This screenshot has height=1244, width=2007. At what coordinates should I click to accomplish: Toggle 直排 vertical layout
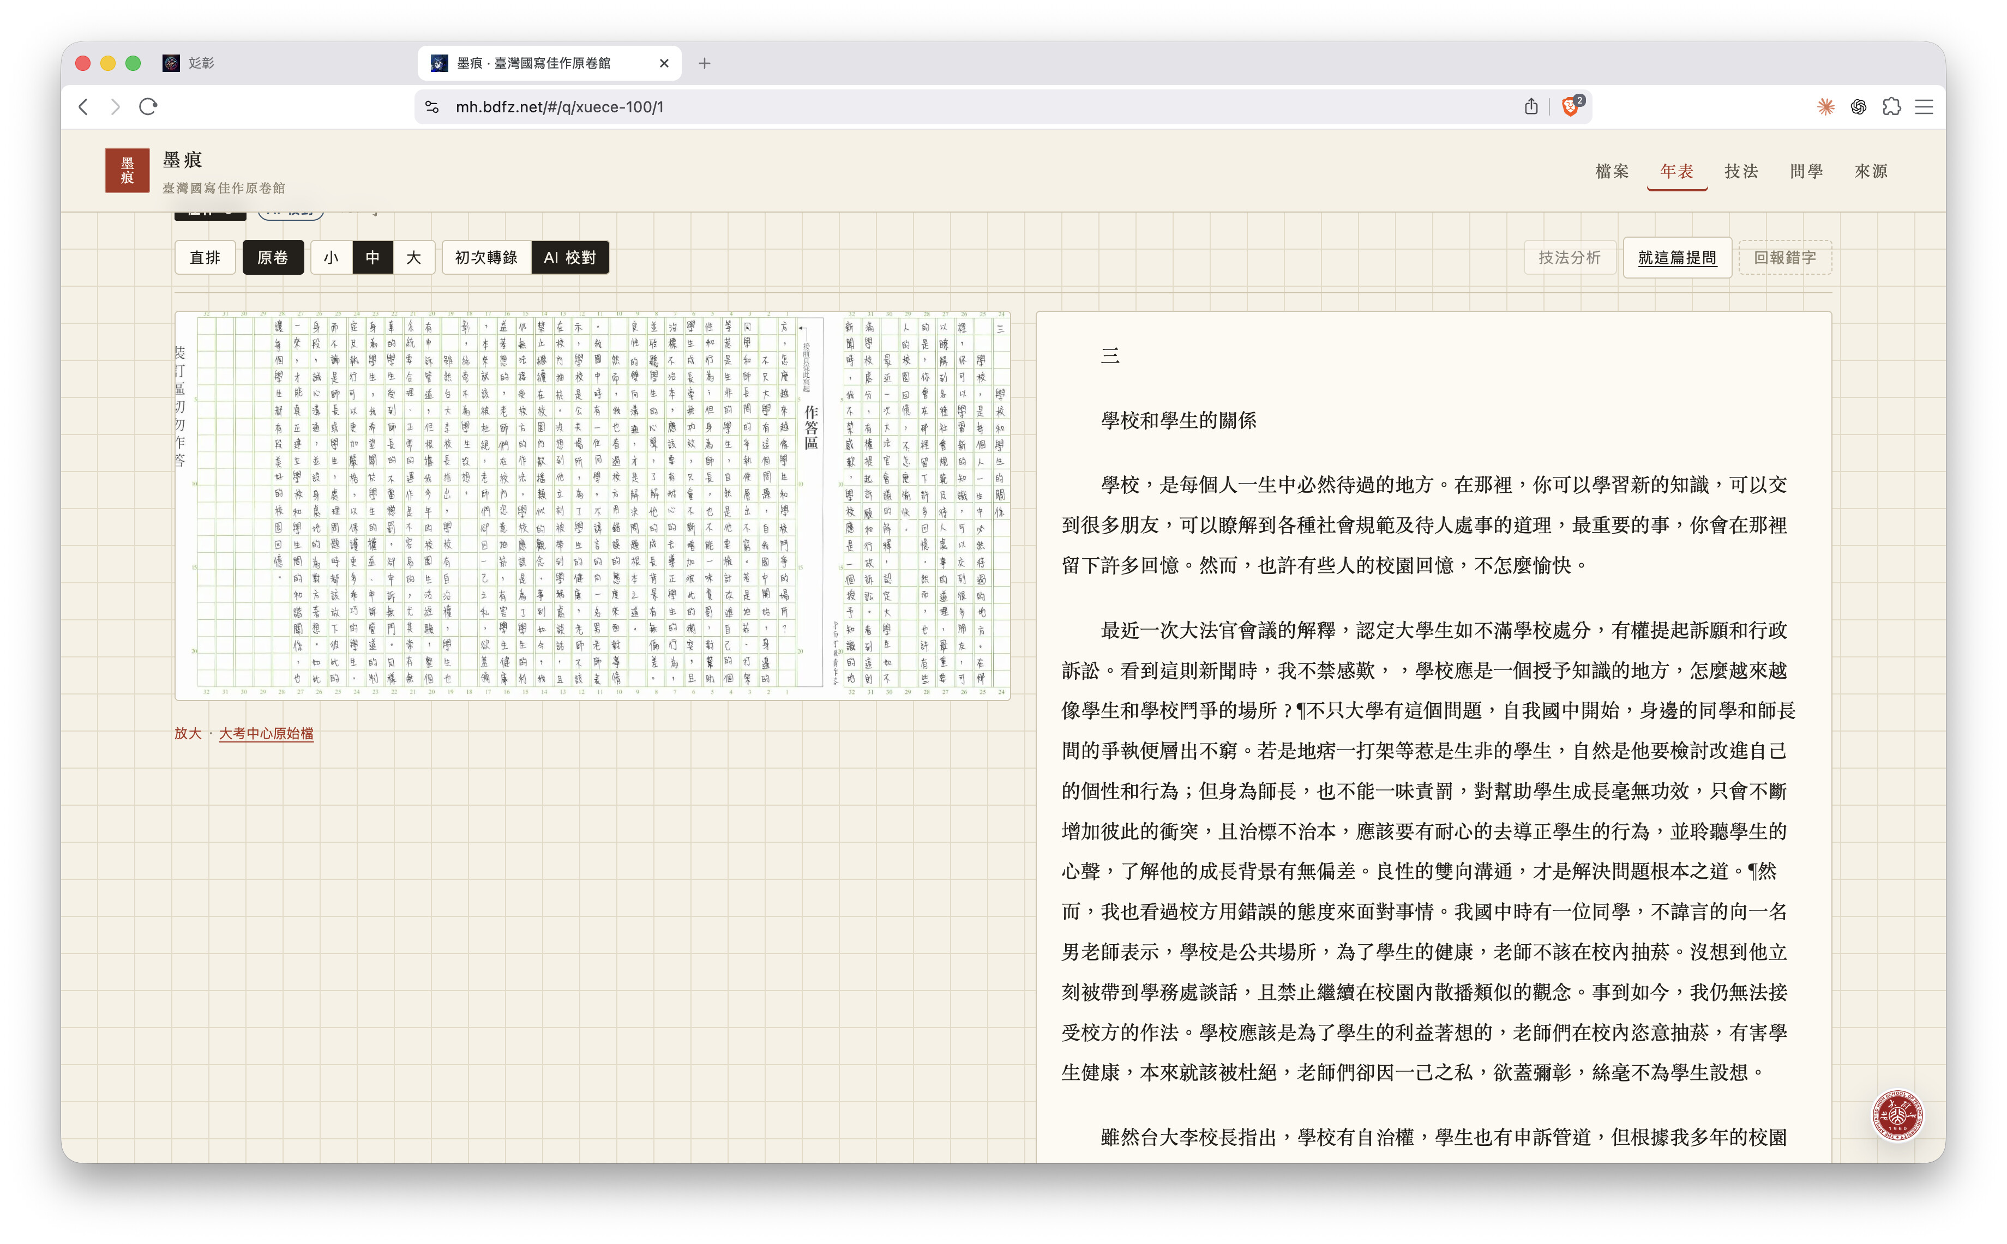205,257
